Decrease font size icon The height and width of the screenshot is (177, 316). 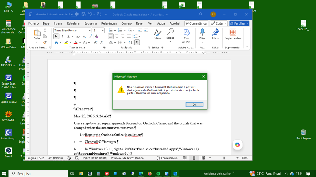point(102,42)
